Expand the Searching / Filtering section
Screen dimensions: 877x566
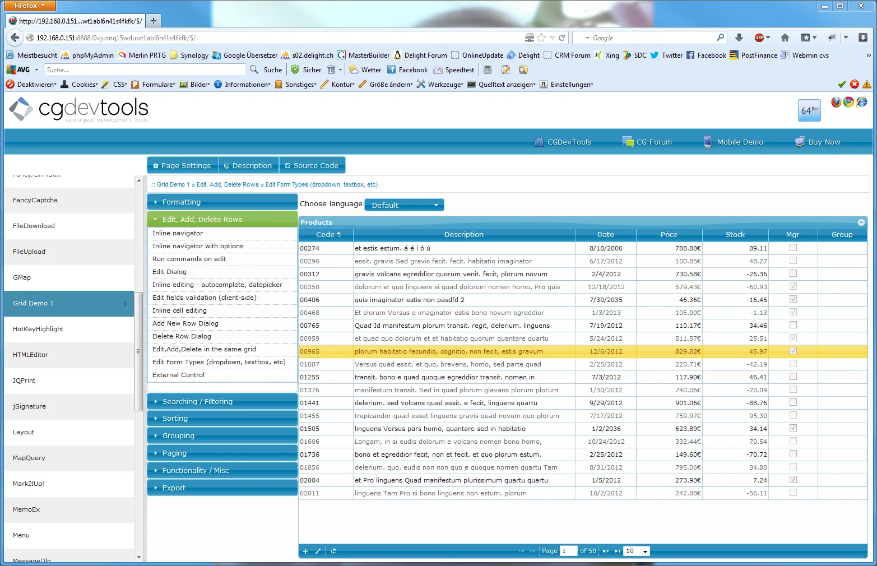pos(222,402)
